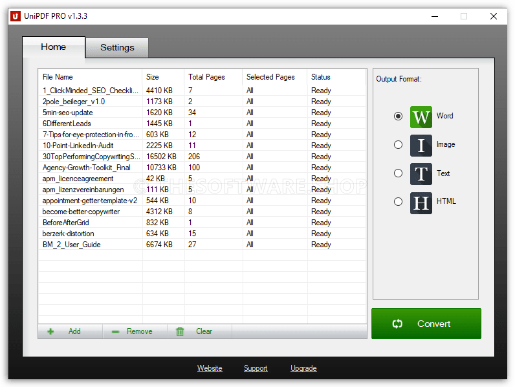Image resolution: width=515 pixels, height=387 pixels.
Task: Select file 10-Point-LinkedIn-Audit
Action: click(78, 146)
